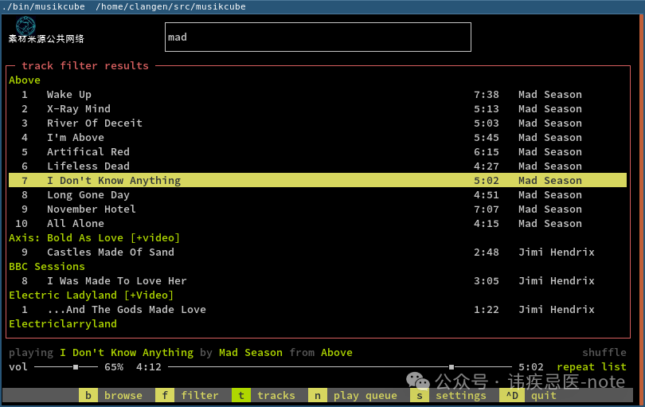This screenshot has height=407, width=645.
Task: Select track 'All Alone'
Action: pos(318,224)
